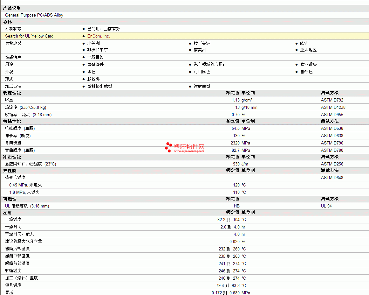Select the 螺筒中部温度 row label
Image resolution: width=369 pixels, height=295 pixels.
tap(17, 256)
